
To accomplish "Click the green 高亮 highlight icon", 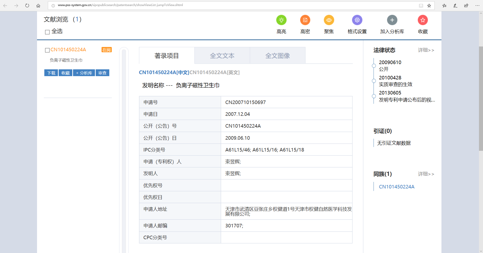I will [281, 20].
